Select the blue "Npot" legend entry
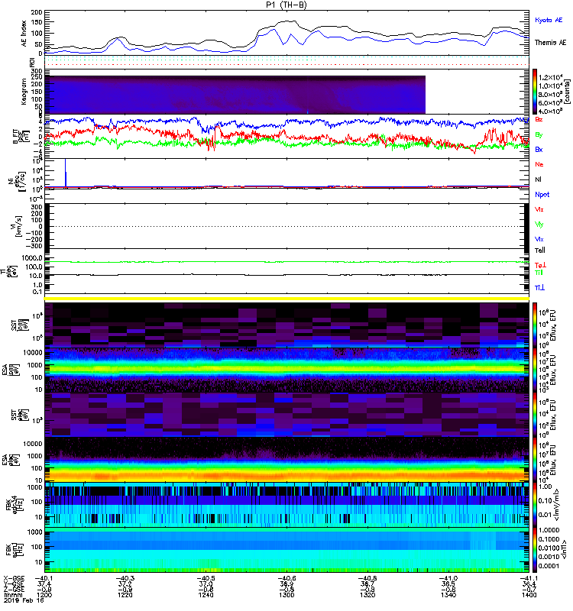Screen dimensions: 573x611 tap(542, 195)
